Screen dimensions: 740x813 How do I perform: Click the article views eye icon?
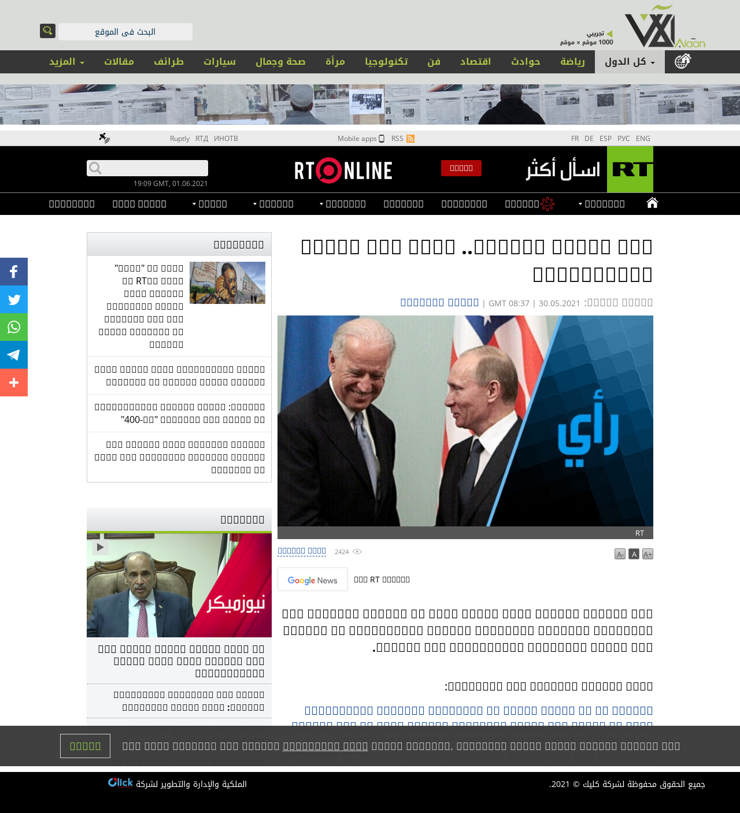(x=357, y=552)
